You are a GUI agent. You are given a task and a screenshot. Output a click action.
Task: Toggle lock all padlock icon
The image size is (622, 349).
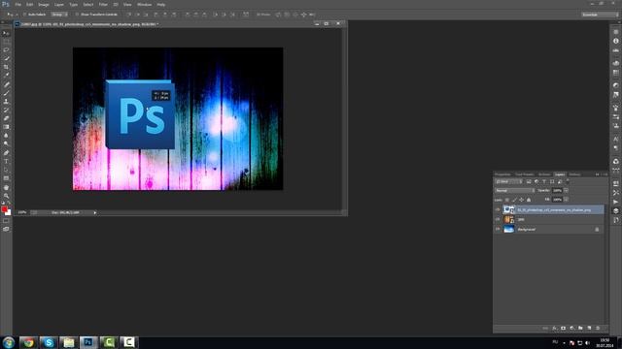tap(529, 200)
